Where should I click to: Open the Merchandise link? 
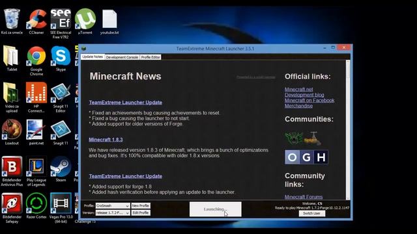[x=298, y=105]
